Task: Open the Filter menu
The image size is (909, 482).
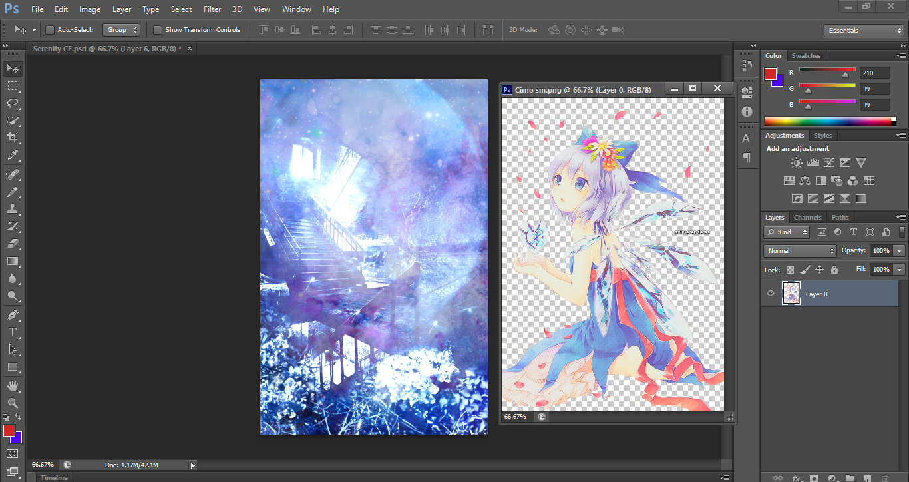Action: (x=212, y=9)
